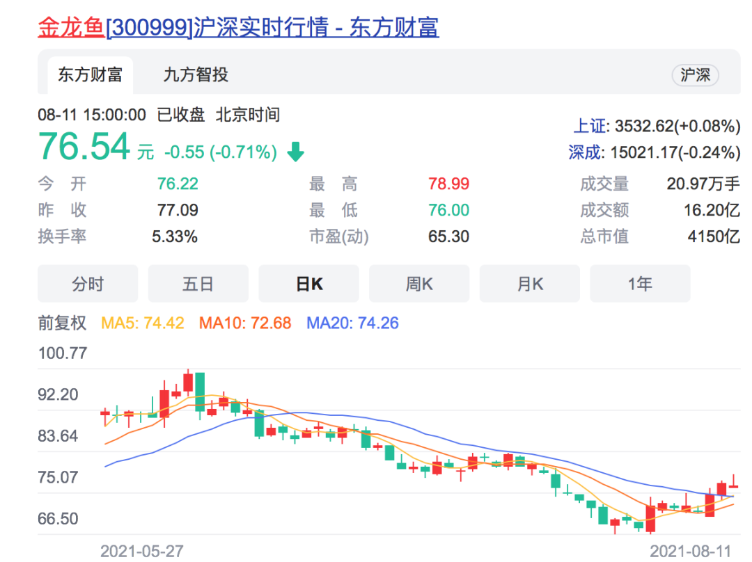Viewport: 752px width, 562px height.
Task: Open the 金龙鱼 stock title link
Action: click(237, 26)
